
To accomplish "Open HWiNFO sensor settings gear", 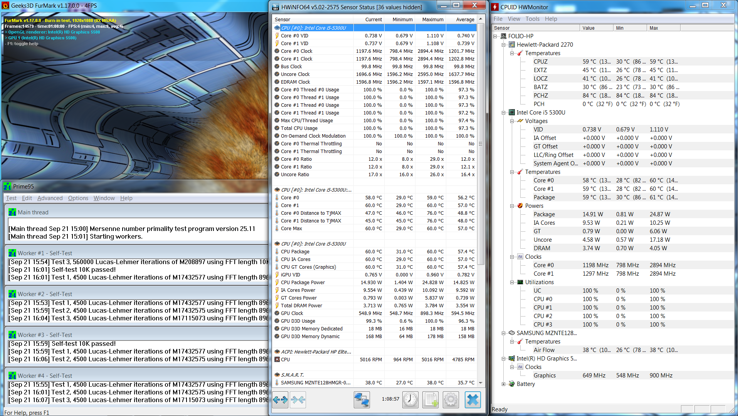I will click(x=451, y=399).
